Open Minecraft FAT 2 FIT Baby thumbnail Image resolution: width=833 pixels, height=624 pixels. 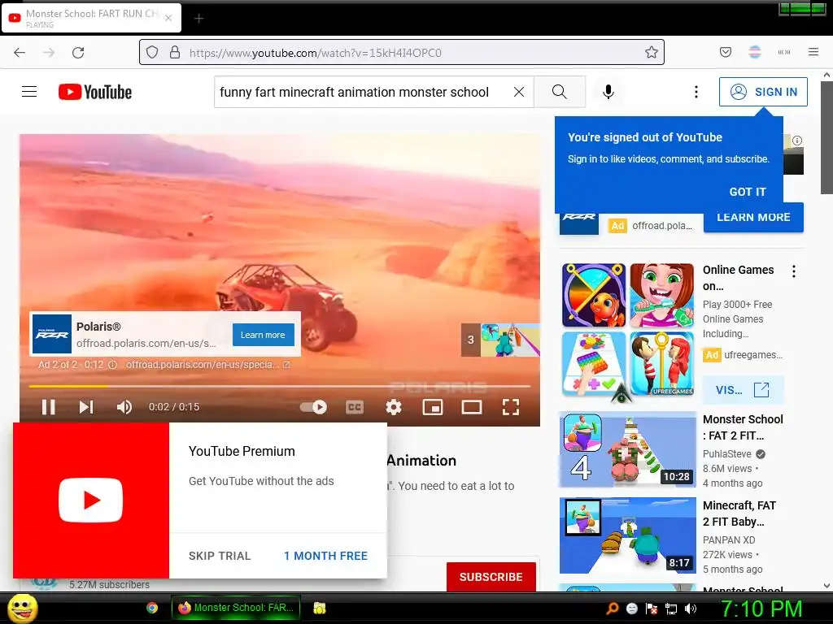click(x=628, y=535)
